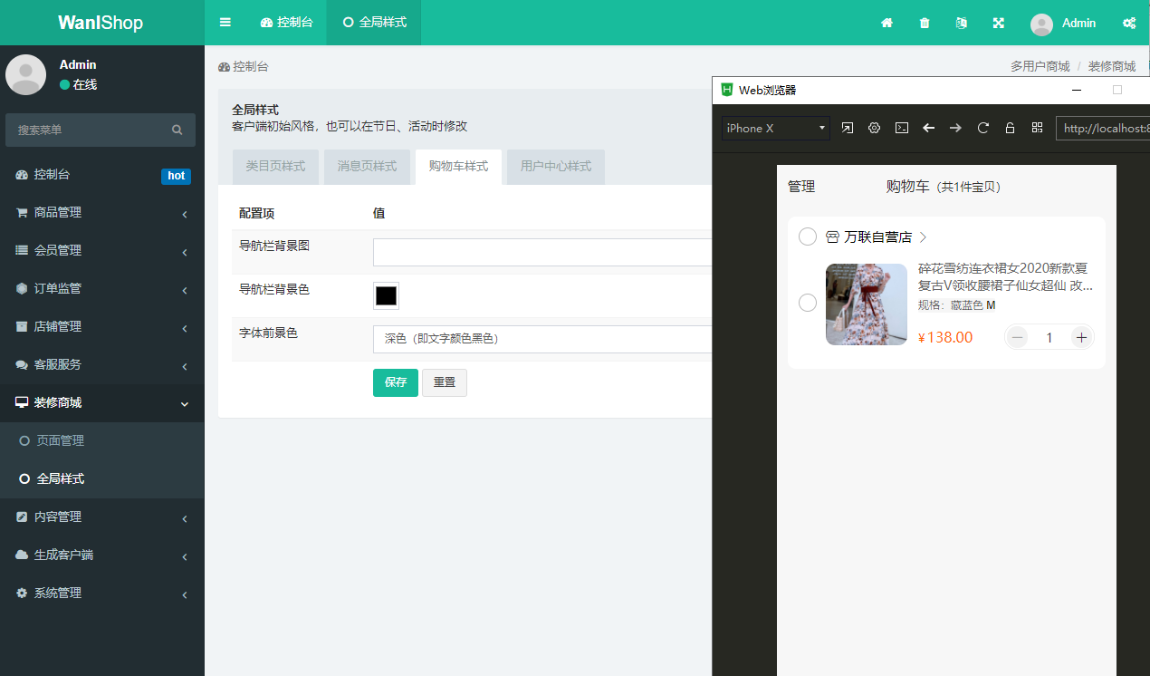Open 页面管理 submenu item
The width and height of the screenshot is (1150, 676).
pos(102,441)
